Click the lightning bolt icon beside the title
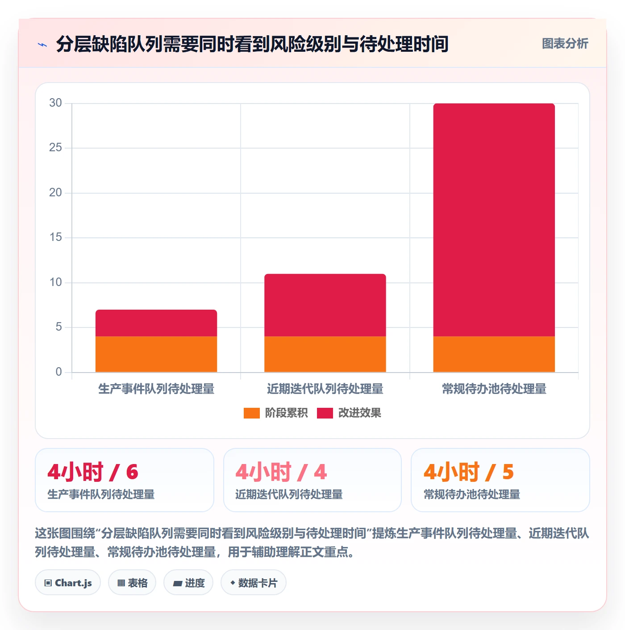The width and height of the screenshot is (625, 630). pos(42,45)
